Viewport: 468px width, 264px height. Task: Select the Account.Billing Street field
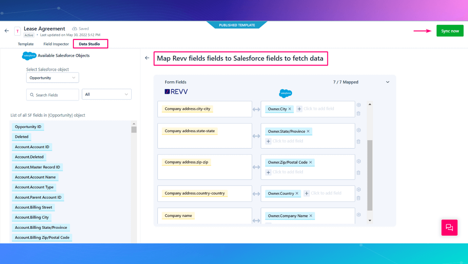pyautogui.click(x=34, y=207)
